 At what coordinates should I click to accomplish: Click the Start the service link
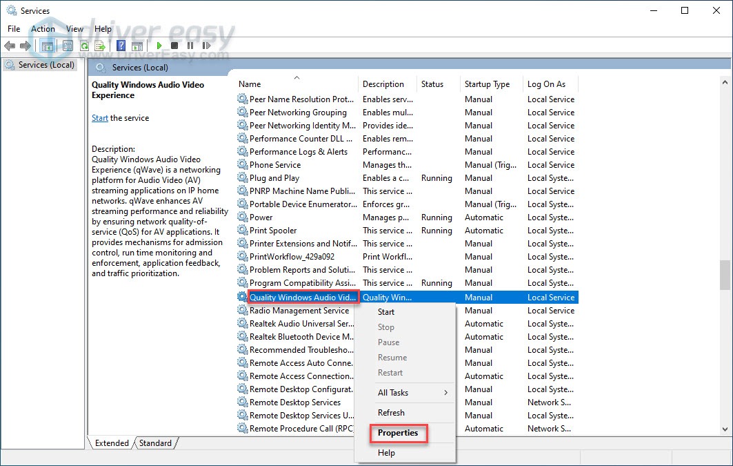[100, 118]
